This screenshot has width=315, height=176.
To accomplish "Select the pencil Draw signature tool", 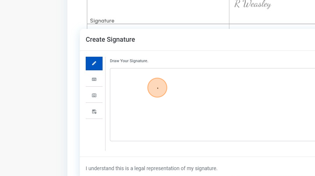I will [94, 63].
